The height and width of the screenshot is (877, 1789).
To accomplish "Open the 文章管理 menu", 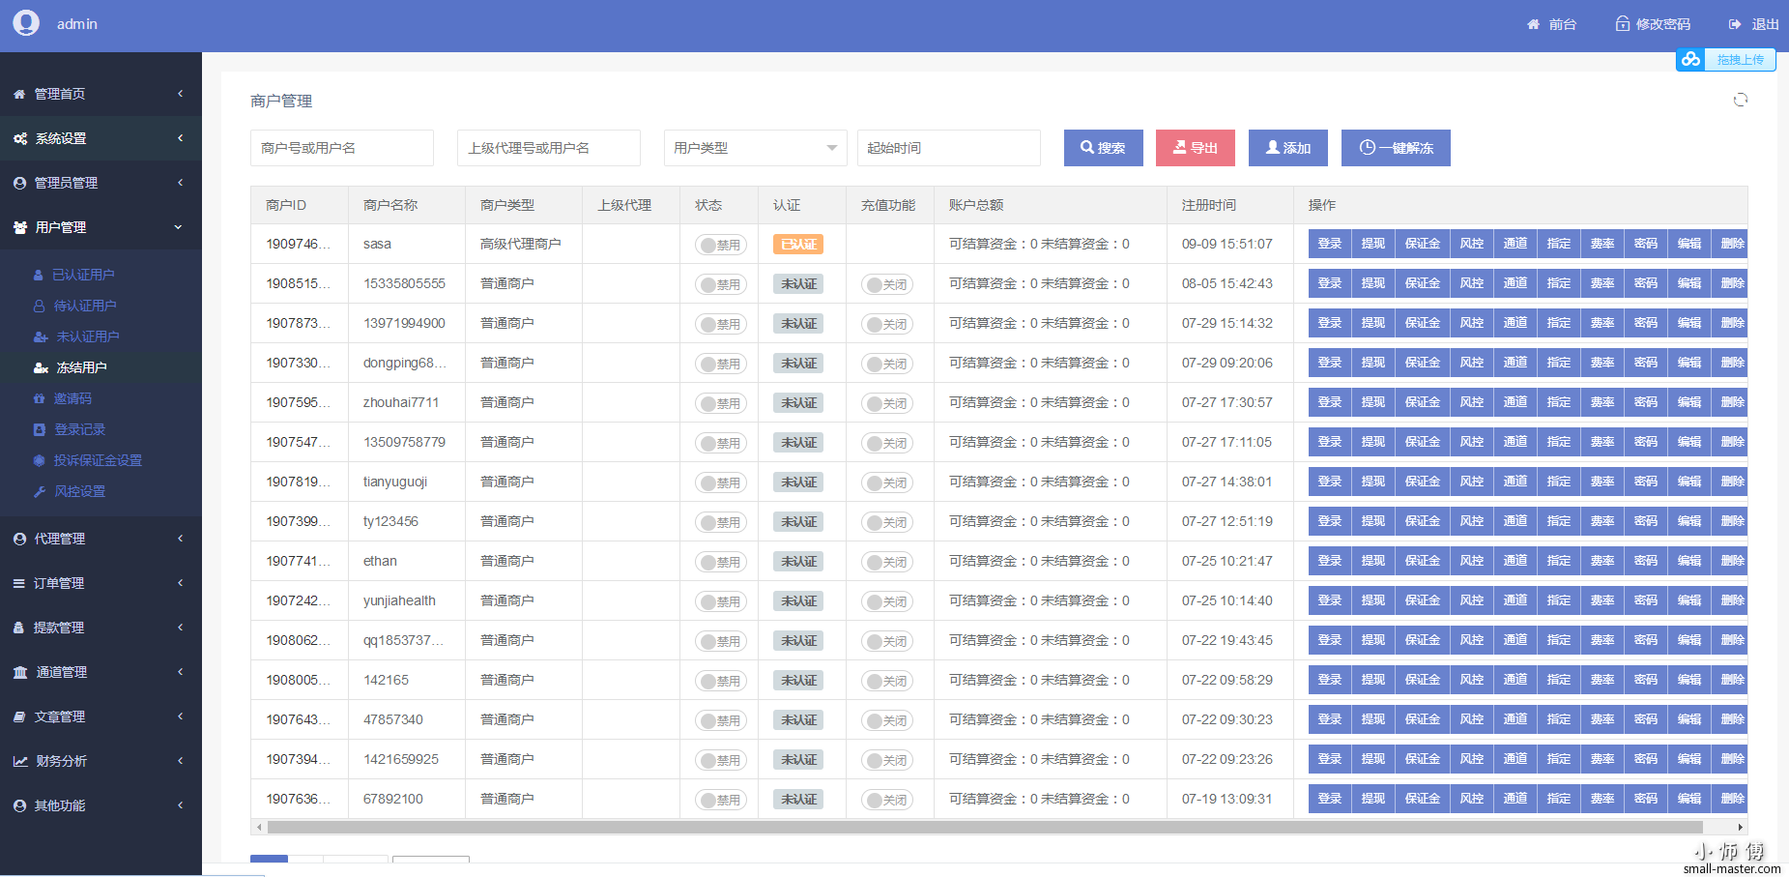I will pos(101,716).
